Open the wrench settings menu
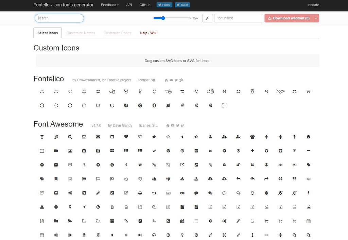 click(207, 18)
